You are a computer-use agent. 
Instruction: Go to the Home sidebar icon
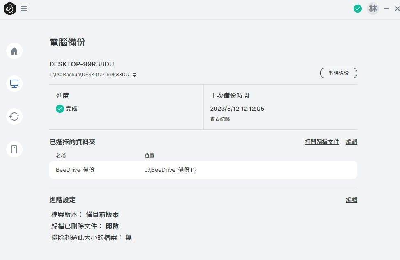(x=14, y=51)
